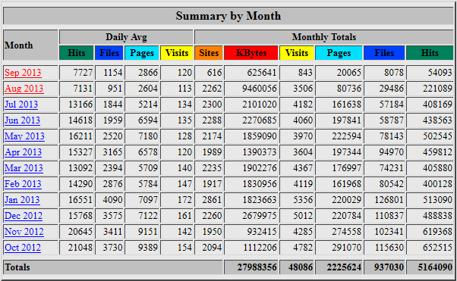Screen dimensions: 457x281
Task: Open the Feb 2013 statistics link
Action: 23,184
